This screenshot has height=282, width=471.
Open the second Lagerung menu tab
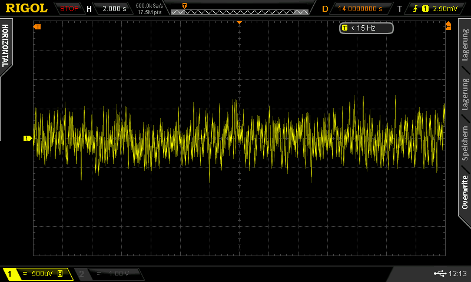465,94
